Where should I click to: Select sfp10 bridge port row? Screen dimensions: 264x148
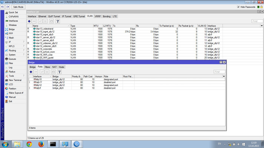pyautogui.click(x=127, y=79)
